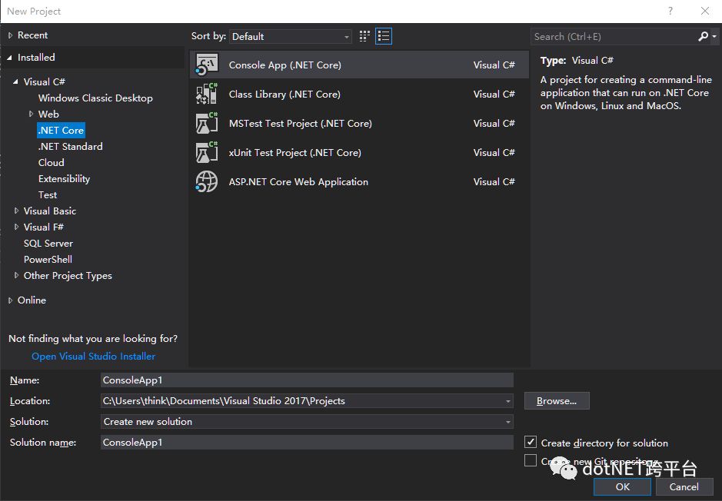The height and width of the screenshot is (501, 722).
Task: Click the OK button
Action: pyautogui.click(x=623, y=486)
